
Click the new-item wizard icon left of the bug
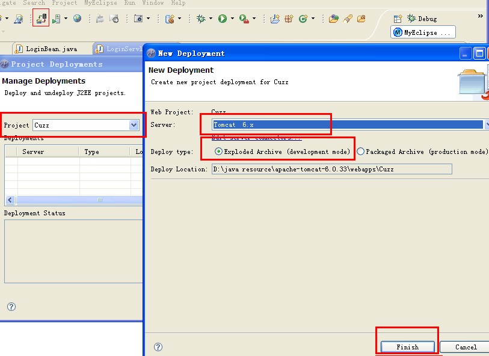(x=170, y=19)
